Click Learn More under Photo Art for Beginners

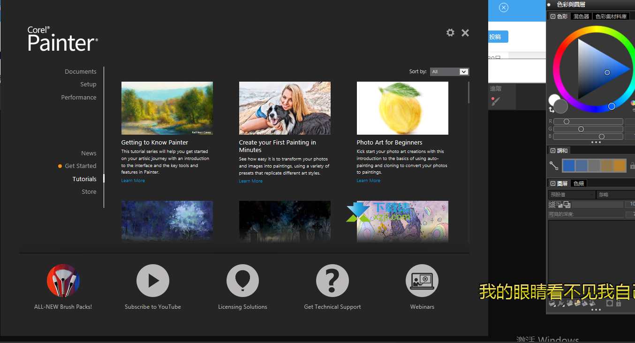[x=369, y=181]
